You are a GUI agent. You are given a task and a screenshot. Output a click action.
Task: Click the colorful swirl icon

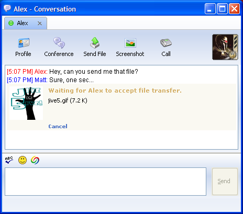[x=35, y=160]
